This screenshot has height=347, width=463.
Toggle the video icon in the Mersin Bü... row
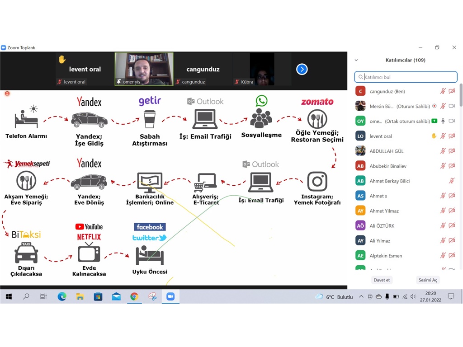(452, 106)
